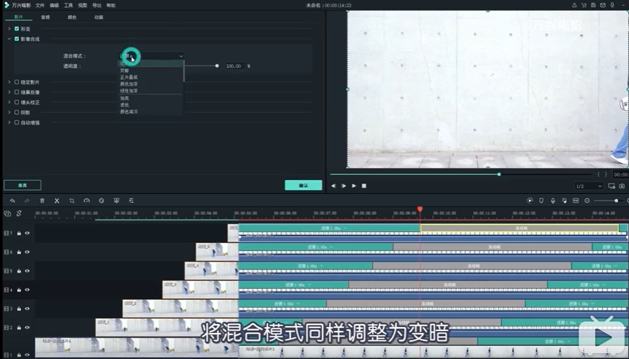Hide track 7 with eye icon

point(27,233)
